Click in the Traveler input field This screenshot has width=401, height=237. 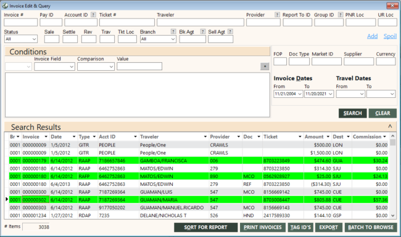pos(200,22)
